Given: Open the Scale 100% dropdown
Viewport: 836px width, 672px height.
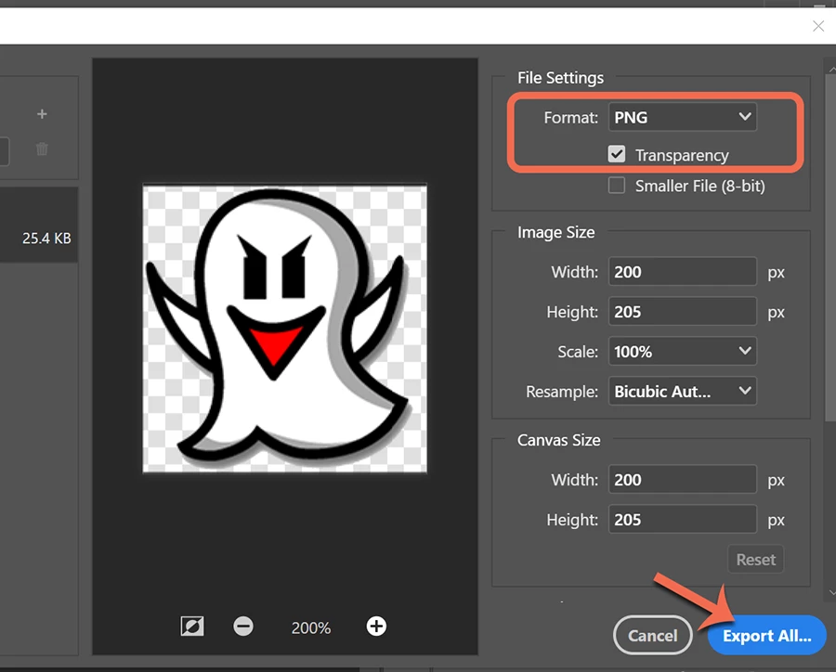Looking at the screenshot, I should click(683, 352).
